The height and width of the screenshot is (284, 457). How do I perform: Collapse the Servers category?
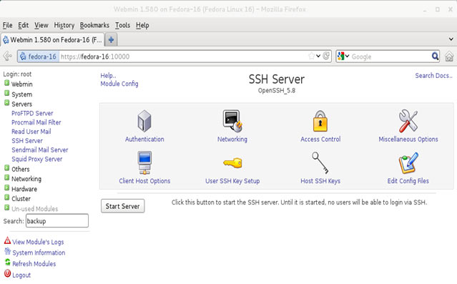coord(6,103)
